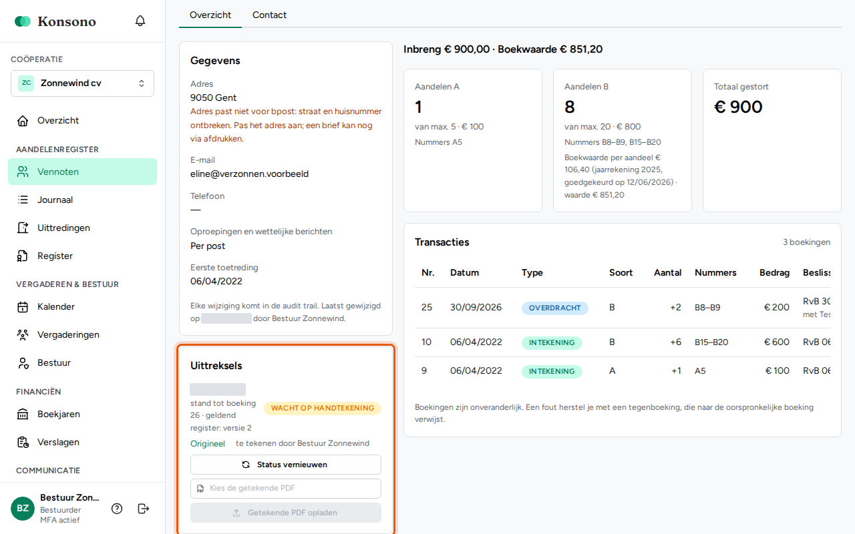Click the Konsono logo
This screenshot has width=855, height=534.
[x=55, y=21]
